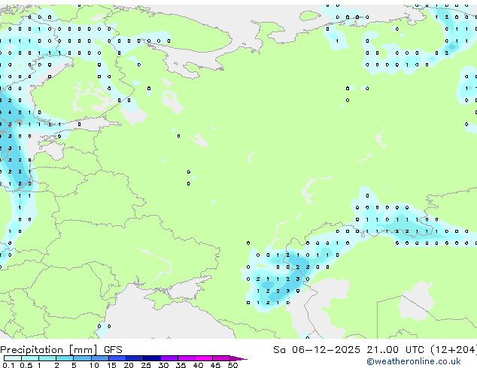
Task: Click legend label '25'
Action: tap(146, 365)
